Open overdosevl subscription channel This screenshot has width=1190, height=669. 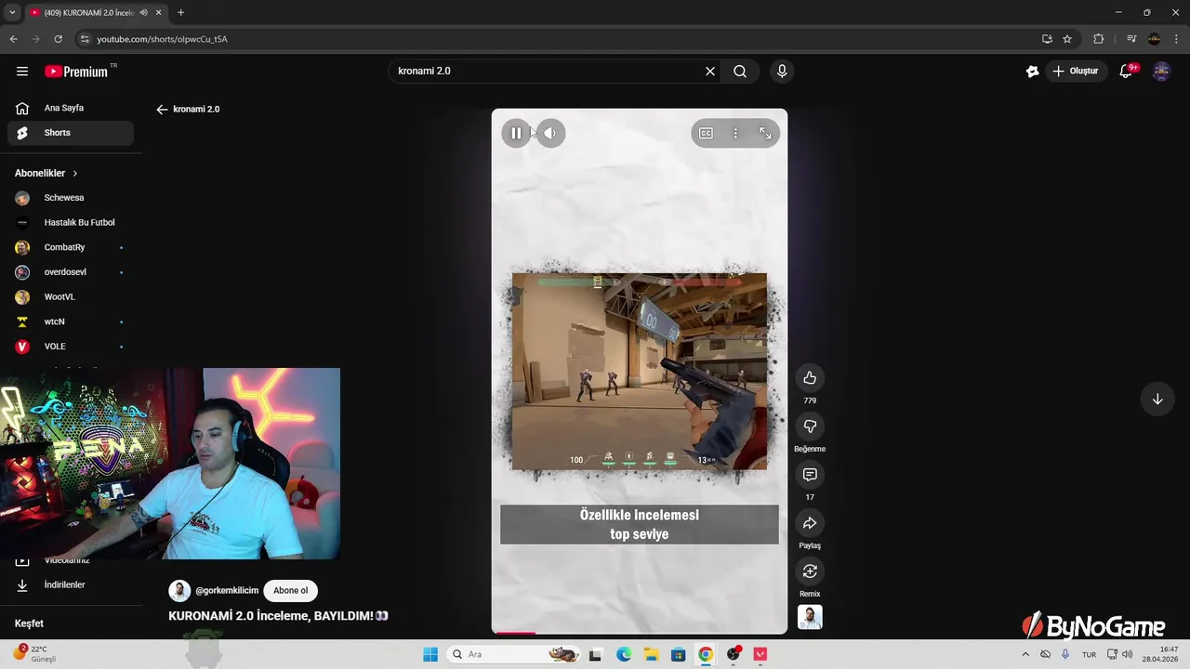(71, 272)
